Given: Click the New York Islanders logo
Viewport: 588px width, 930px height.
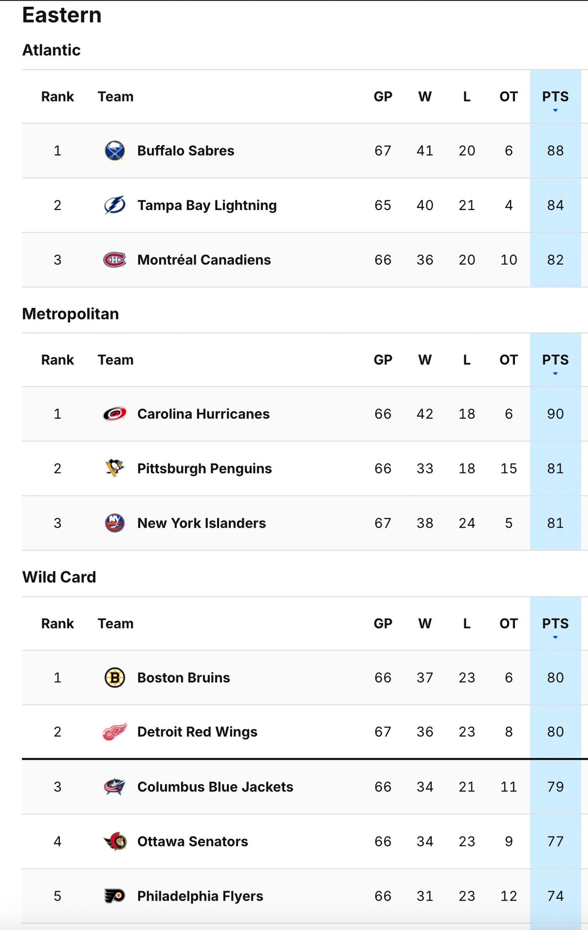Looking at the screenshot, I should 115,523.
